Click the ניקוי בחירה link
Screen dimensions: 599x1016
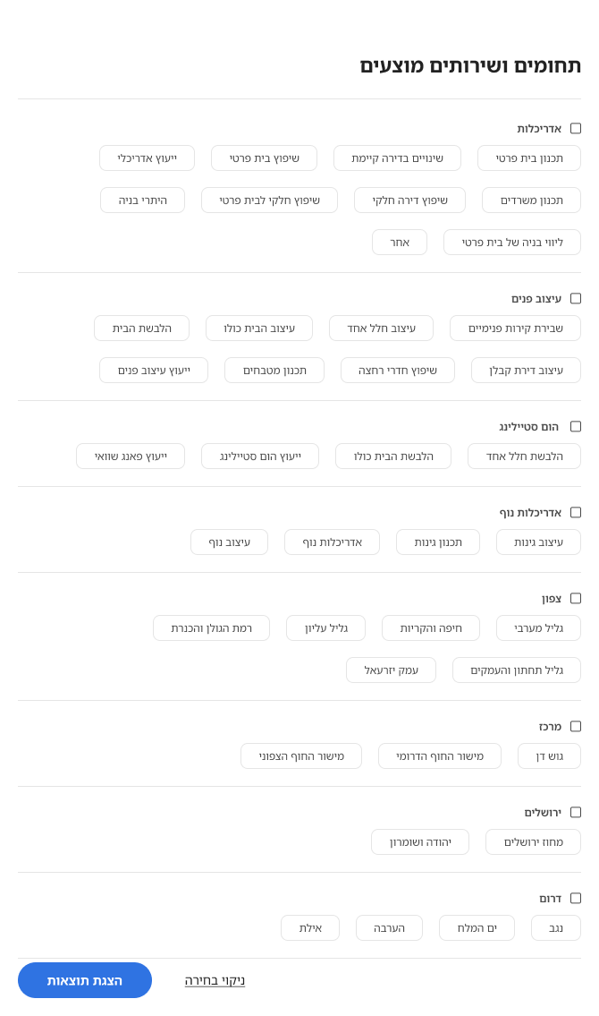click(x=215, y=980)
